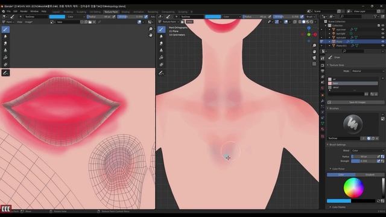The width and height of the screenshot is (386, 217).
Task: Select the Clone tool in the 3D viewport toolbar
Action: tap(161, 50)
